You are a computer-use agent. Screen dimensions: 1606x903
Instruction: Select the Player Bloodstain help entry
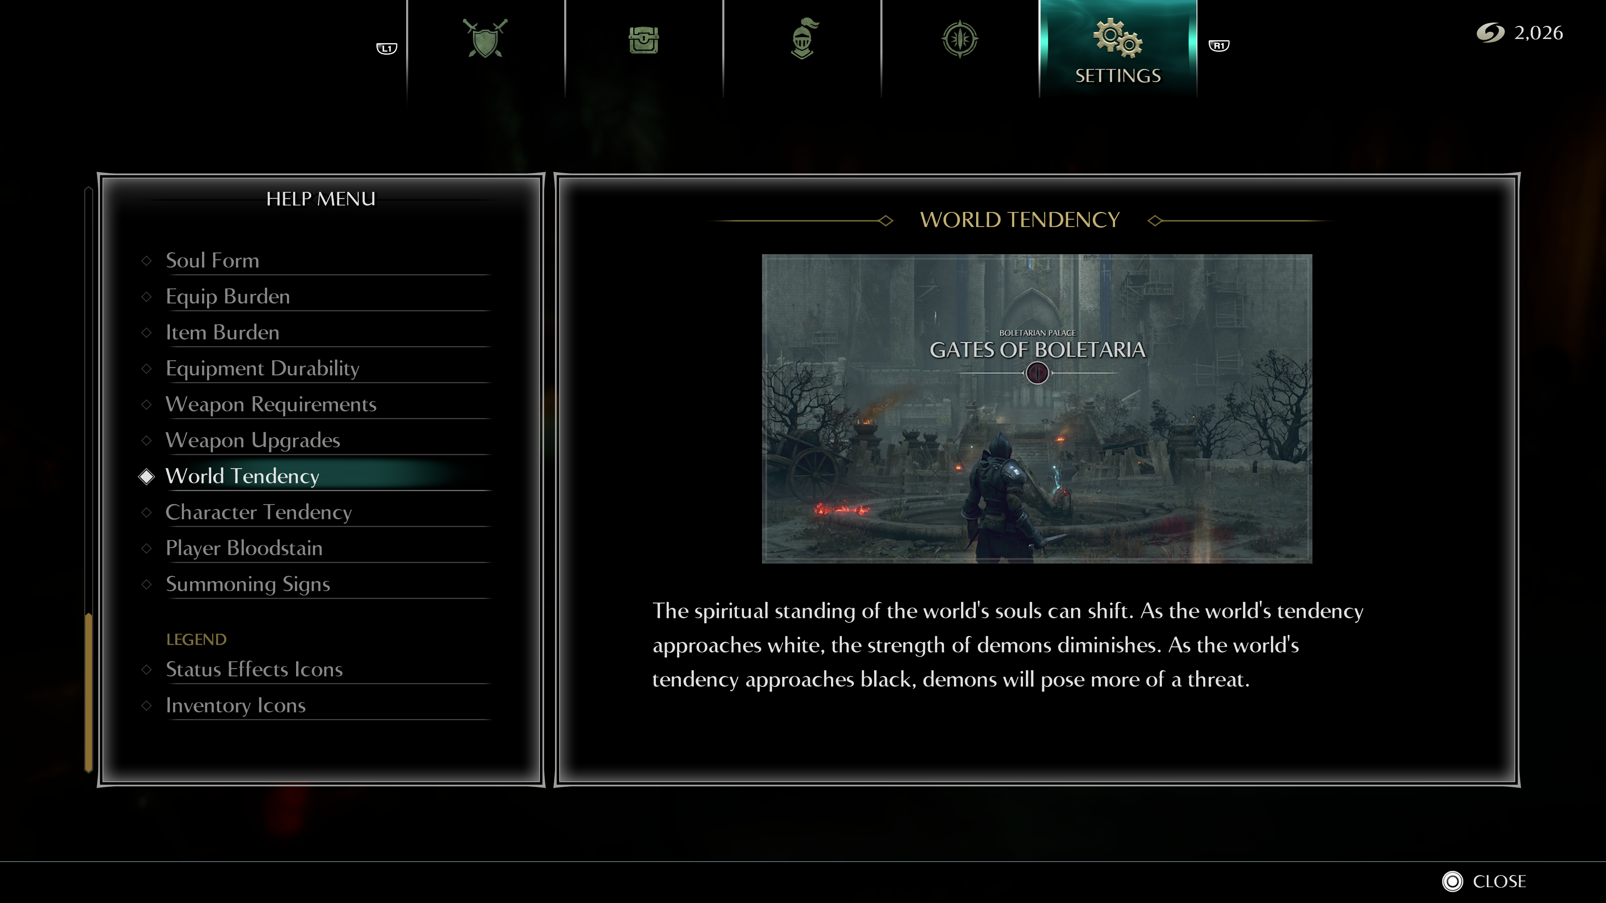click(x=244, y=548)
